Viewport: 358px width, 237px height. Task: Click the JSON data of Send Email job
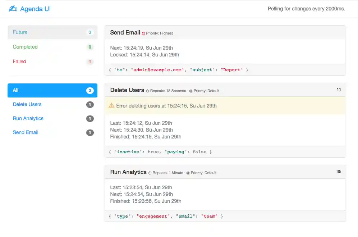tap(179, 69)
